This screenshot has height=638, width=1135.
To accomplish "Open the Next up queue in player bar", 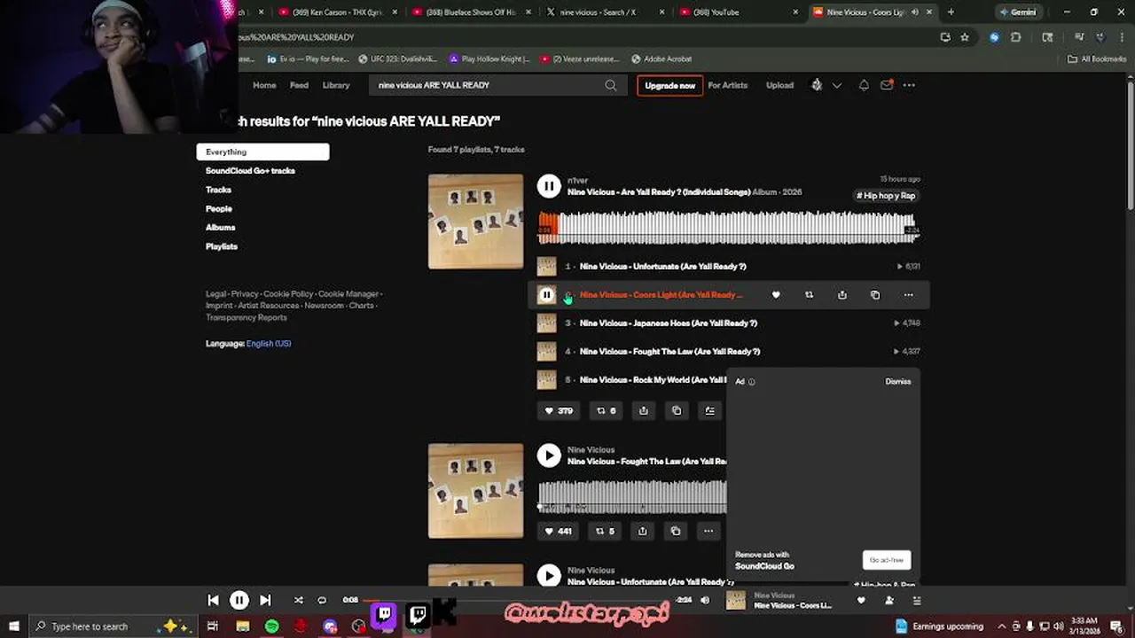I will (918, 600).
